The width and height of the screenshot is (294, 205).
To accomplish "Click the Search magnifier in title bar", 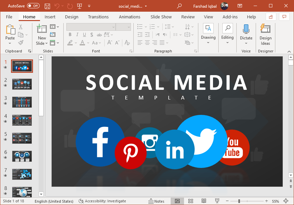I will tap(179, 6).
